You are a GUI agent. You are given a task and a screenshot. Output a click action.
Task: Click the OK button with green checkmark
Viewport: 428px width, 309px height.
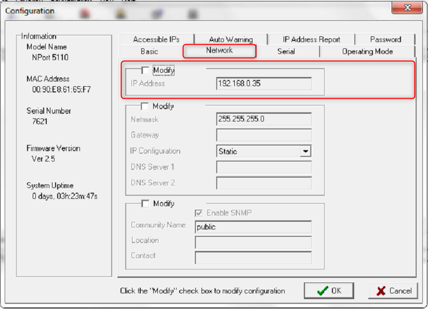[x=329, y=291]
